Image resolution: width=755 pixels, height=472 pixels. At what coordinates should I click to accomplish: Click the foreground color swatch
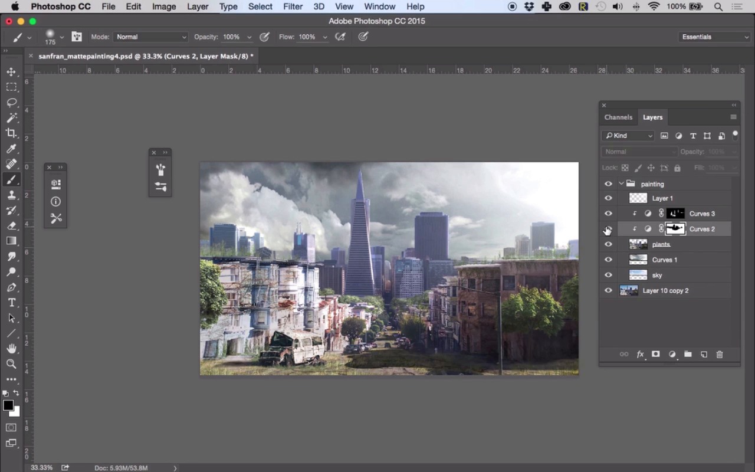tap(8, 405)
